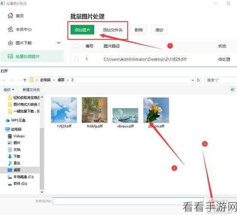Select the fn6kfp.tiff thumbnail
This screenshot has height=215, width=237.
pyautogui.click(x=94, y=110)
